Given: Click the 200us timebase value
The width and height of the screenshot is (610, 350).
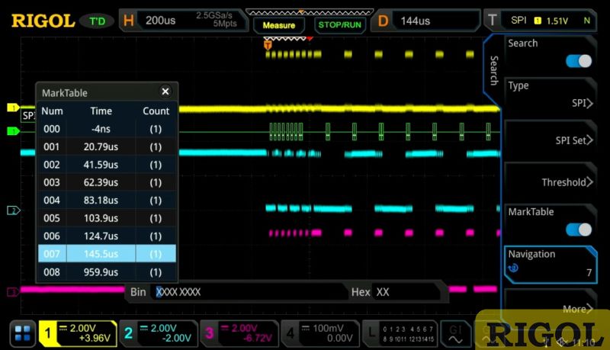Looking at the screenshot, I should click(161, 21).
